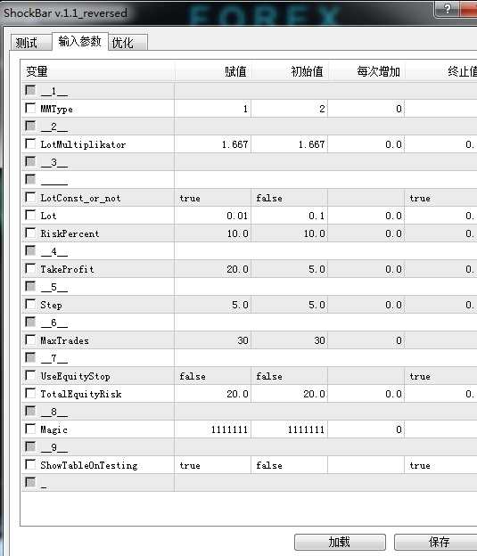Enable the RiskPercent checkbox
The image size is (477, 556).
(30, 233)
